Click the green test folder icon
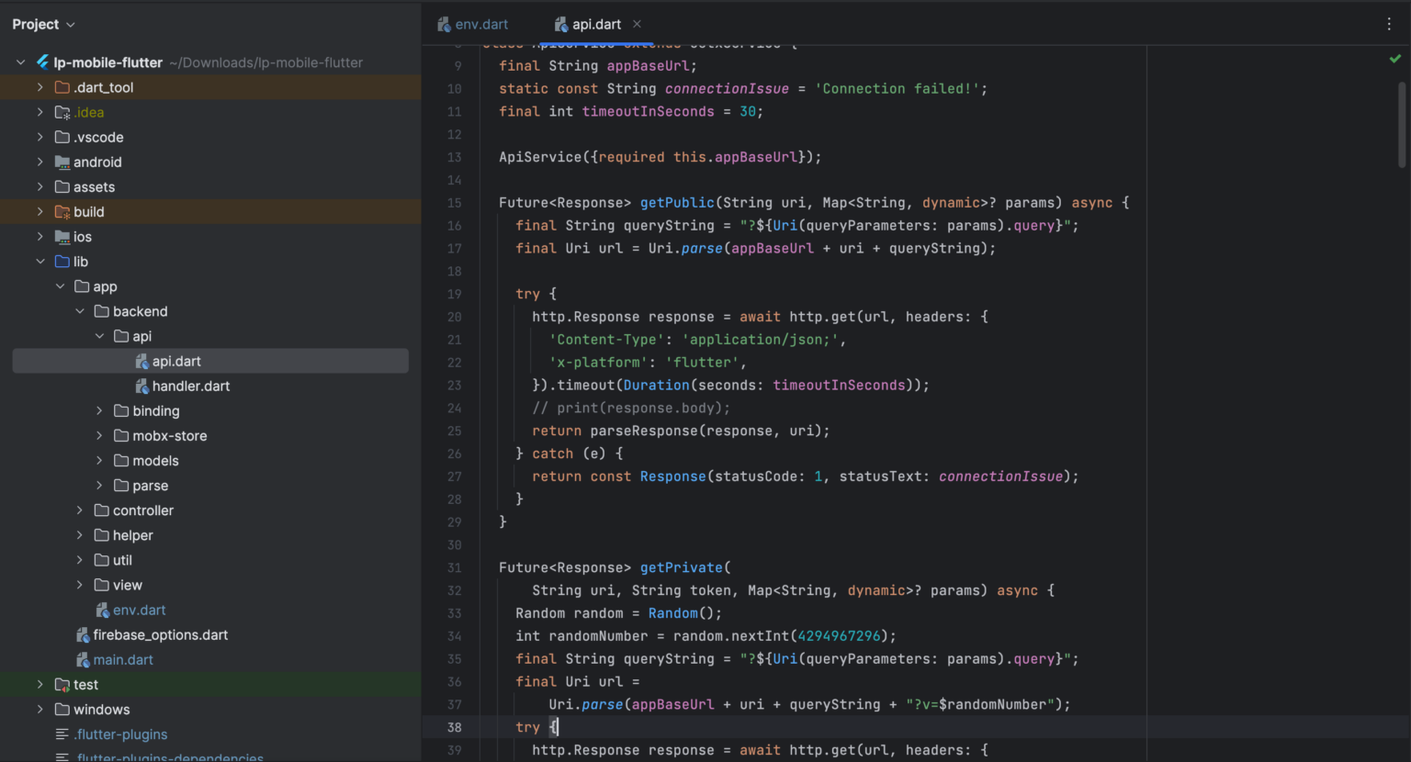The image size is (1411, 762). click(61, 684)
